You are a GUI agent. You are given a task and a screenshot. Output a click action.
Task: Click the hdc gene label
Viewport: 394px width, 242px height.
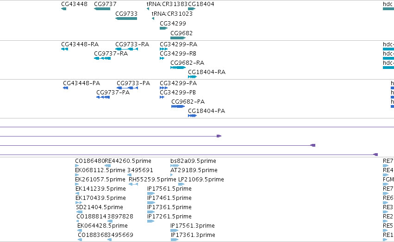(388, 4)
